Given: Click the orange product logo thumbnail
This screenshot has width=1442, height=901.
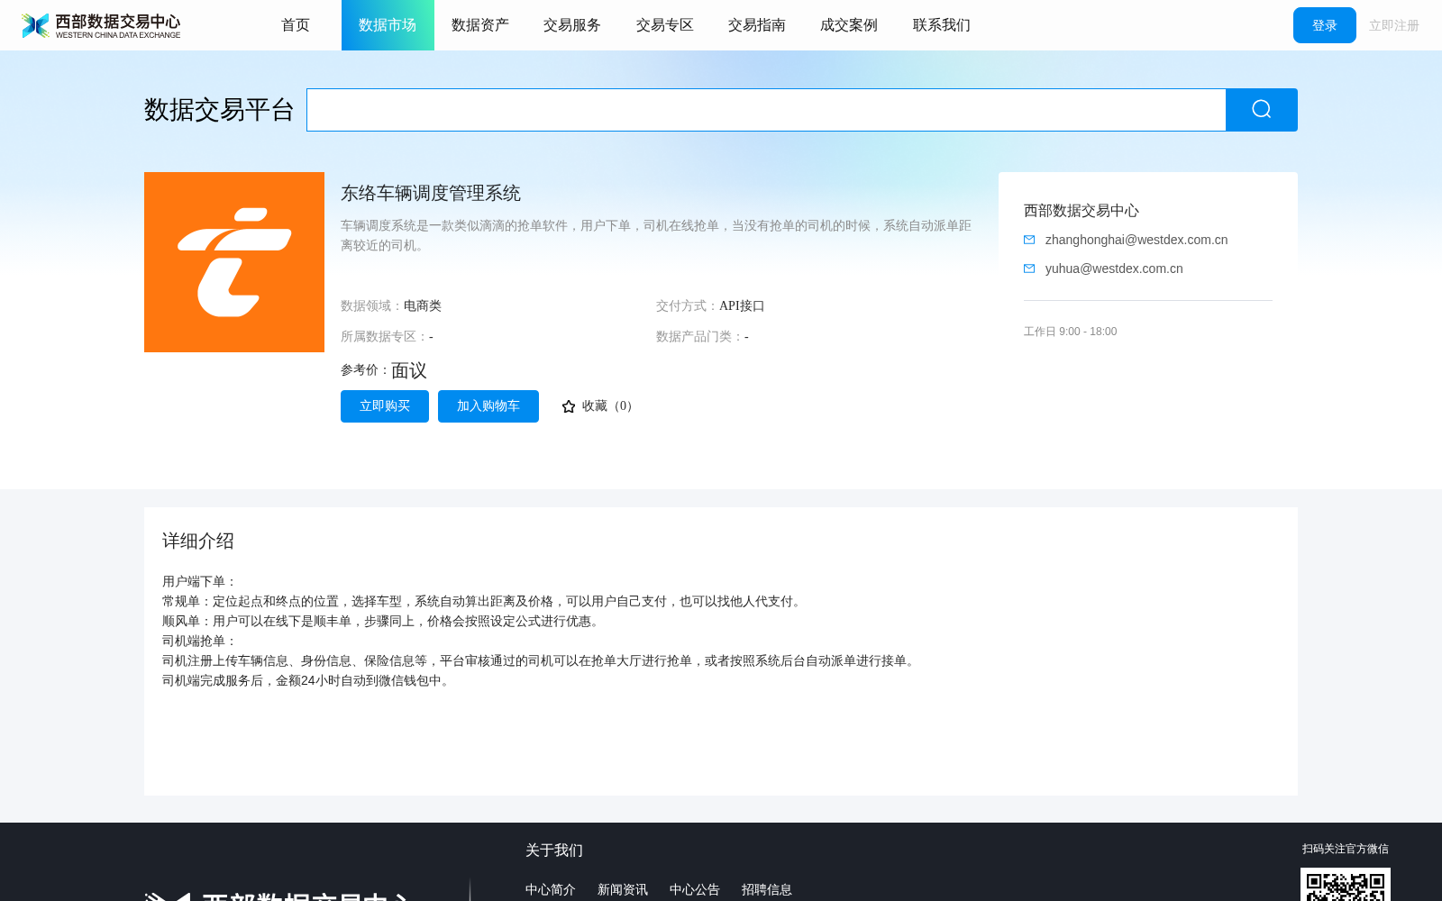Looking at the screenshot, I should [x=234, y=262].
